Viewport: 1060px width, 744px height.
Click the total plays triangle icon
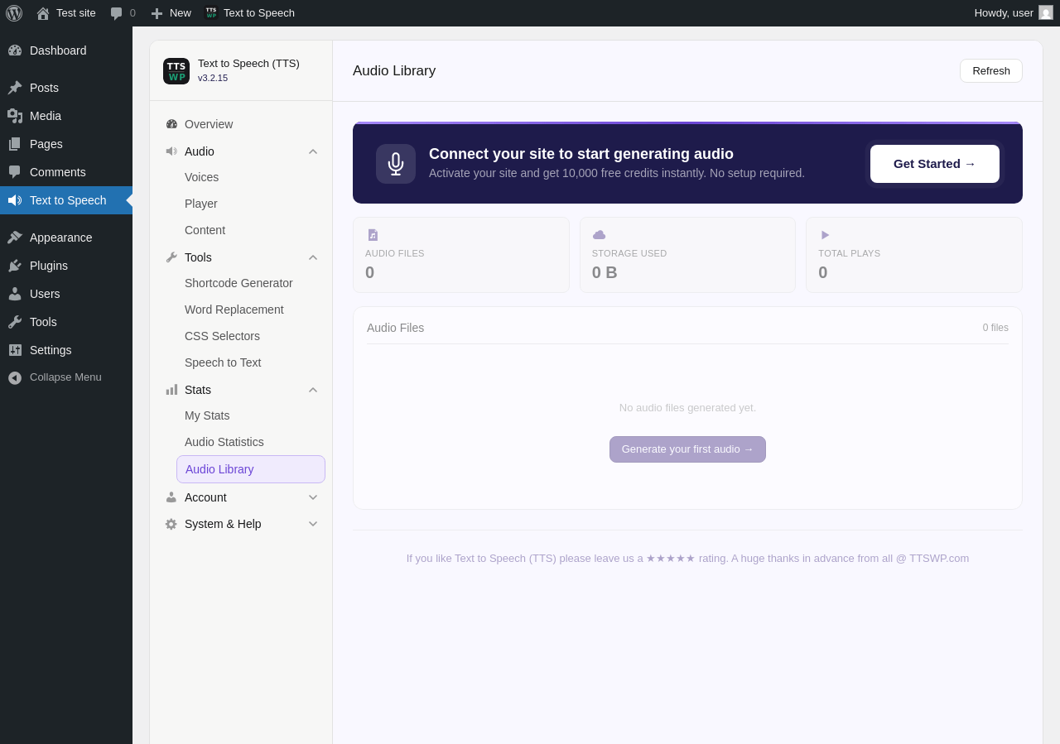click(825, 235)
